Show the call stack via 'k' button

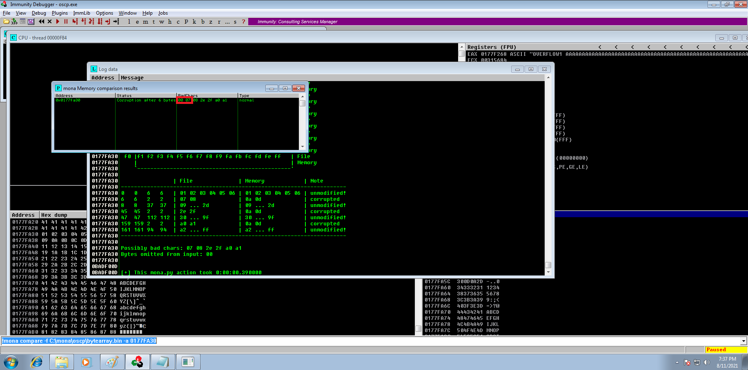coord(194,22)
